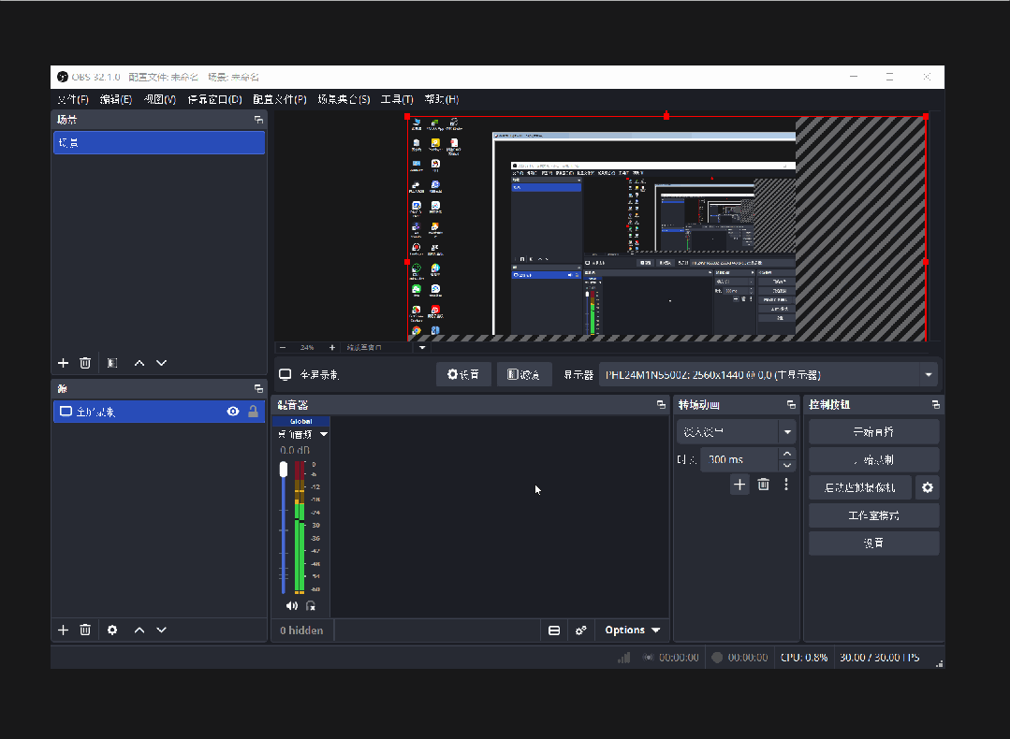Click the virtual camera settings gear
The image size is (1010, 739).
coord(928,487)
